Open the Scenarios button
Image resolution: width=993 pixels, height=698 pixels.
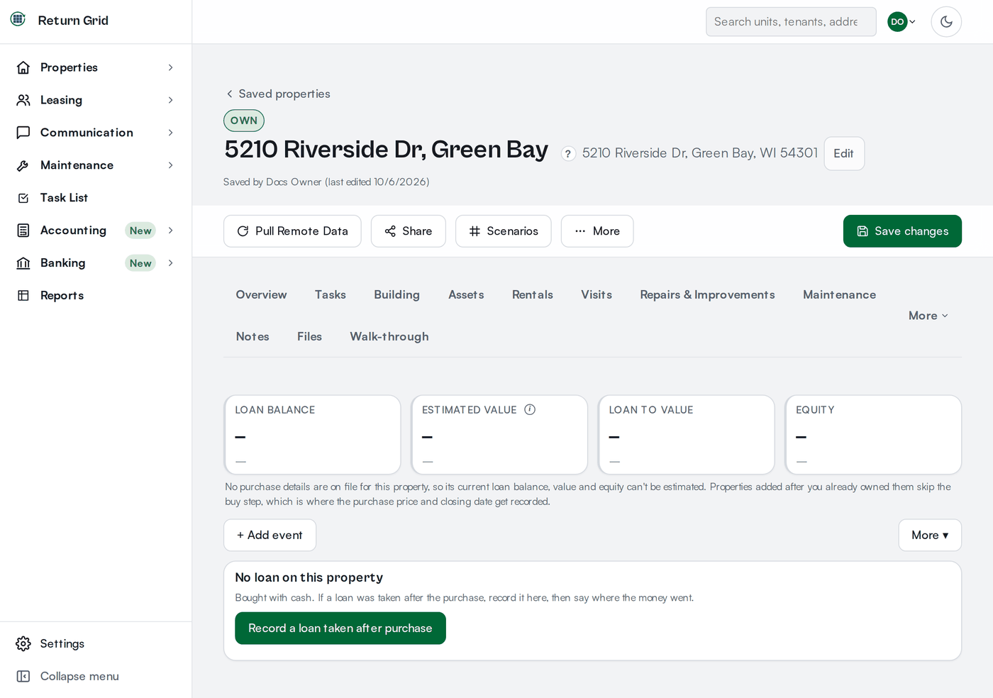tap(504, 231)
